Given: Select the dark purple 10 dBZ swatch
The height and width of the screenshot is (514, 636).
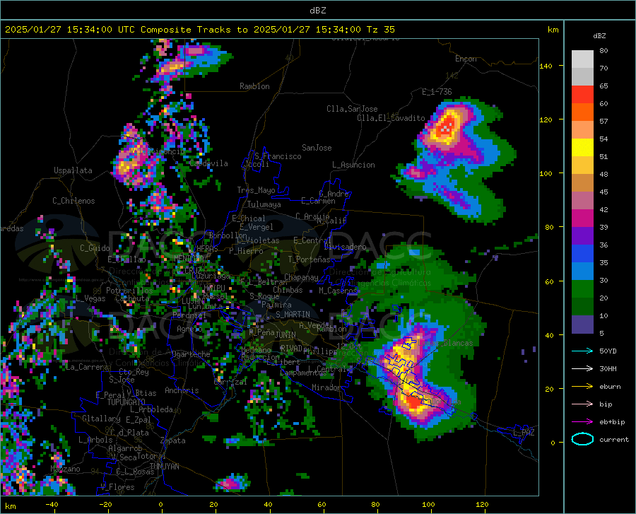Looking at the screenshot, I should (582, 324).
